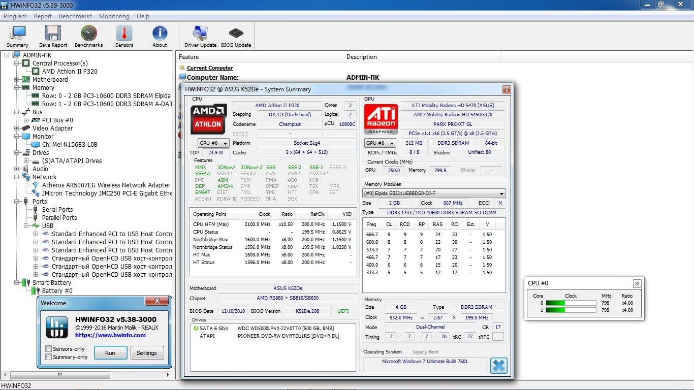Select Row: 0 memory module item
The image size is (694, 390).
[106, 96]
